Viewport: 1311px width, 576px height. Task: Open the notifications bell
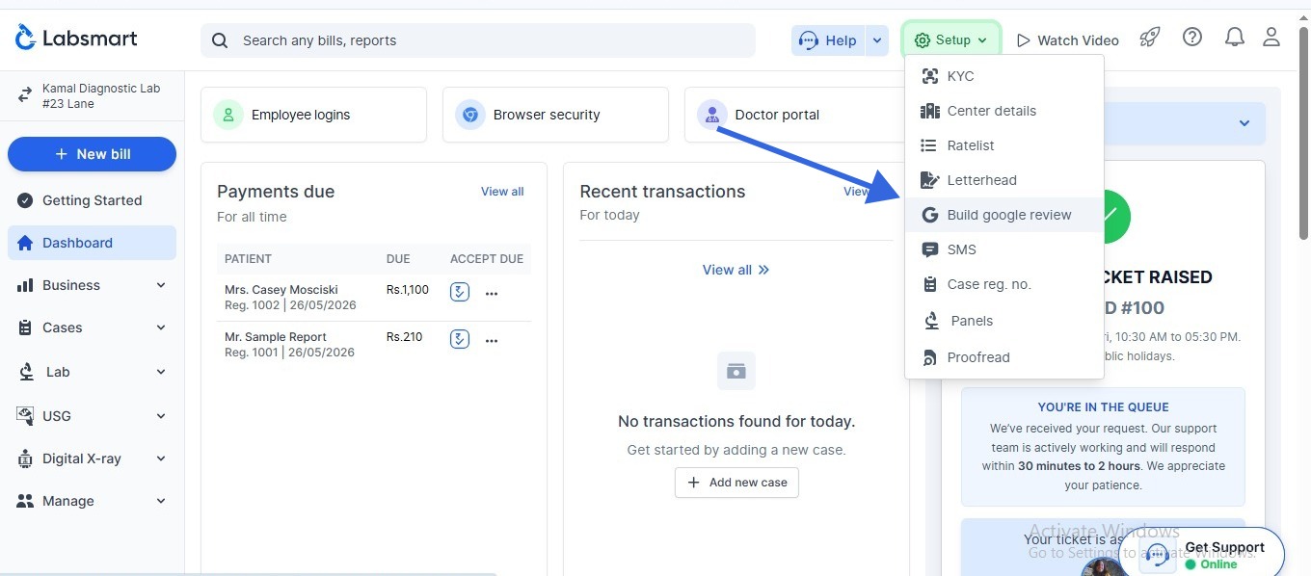tap(1235, 38)
